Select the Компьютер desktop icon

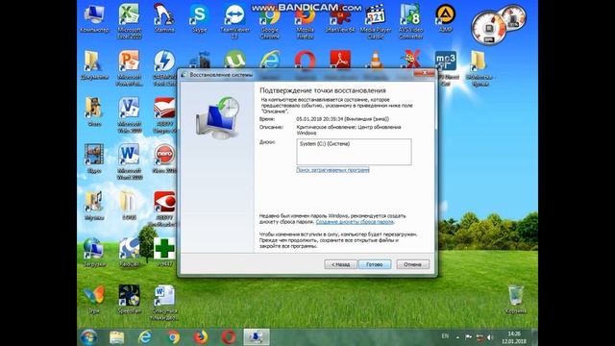pos(94,18)
